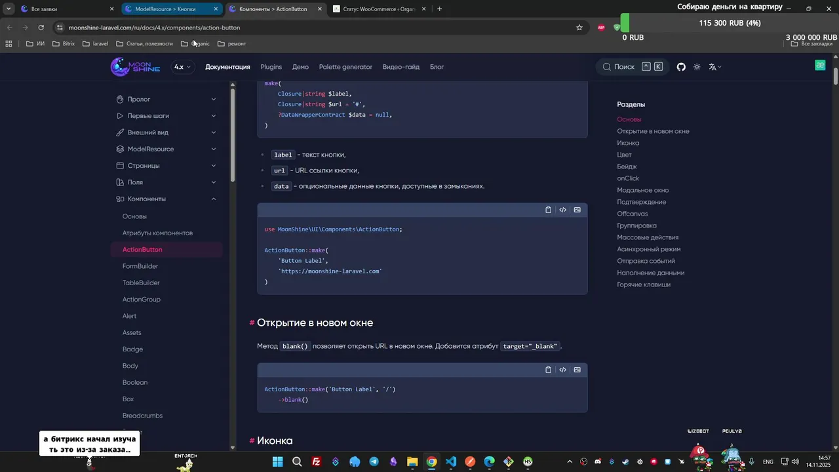Viewport: 839px width, 472px height.
Task: Open the Palette generator menu item
Action: pos(345,67)
